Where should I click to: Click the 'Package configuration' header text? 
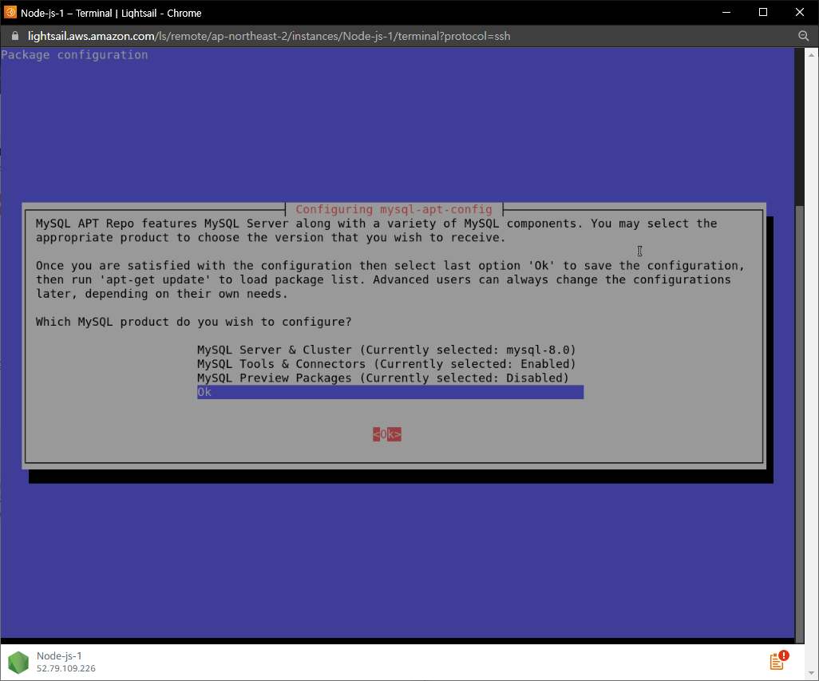74,55
